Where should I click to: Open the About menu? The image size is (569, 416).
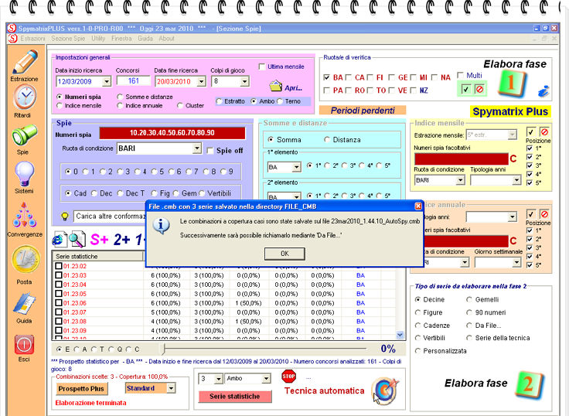pos(166,39)
